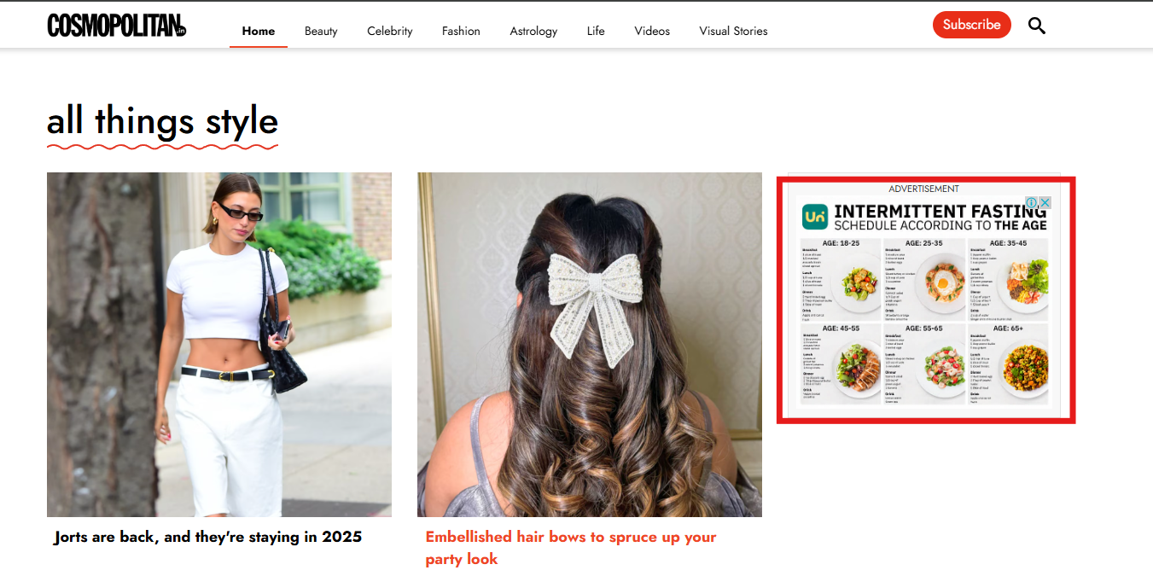The height and width of the screenshot is (576, 1153).
Task: Open the embellished hair bow photo
Action: coord(589,344)
